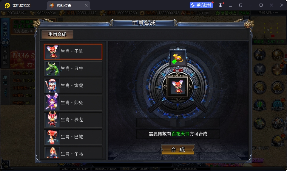
Task: Select the 生肖·巳蛇 snake entry
Action: point(73,137)
